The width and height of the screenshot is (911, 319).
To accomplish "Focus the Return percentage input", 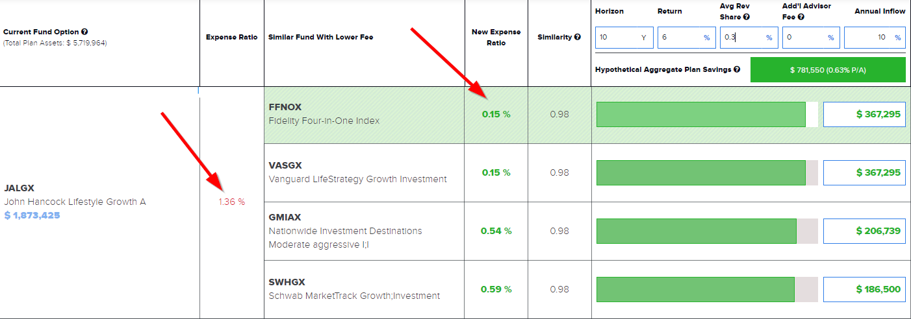I will click(679, 38).
